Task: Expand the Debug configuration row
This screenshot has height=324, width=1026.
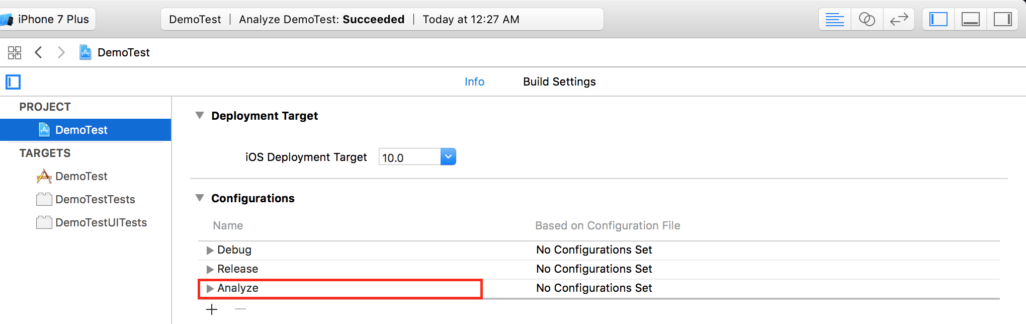Action: pos(210,250)
